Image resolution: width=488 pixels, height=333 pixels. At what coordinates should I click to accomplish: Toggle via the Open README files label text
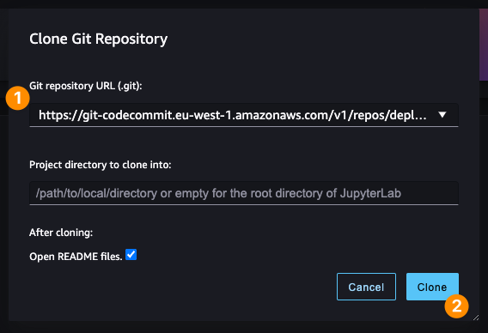[x=76, y=257]
